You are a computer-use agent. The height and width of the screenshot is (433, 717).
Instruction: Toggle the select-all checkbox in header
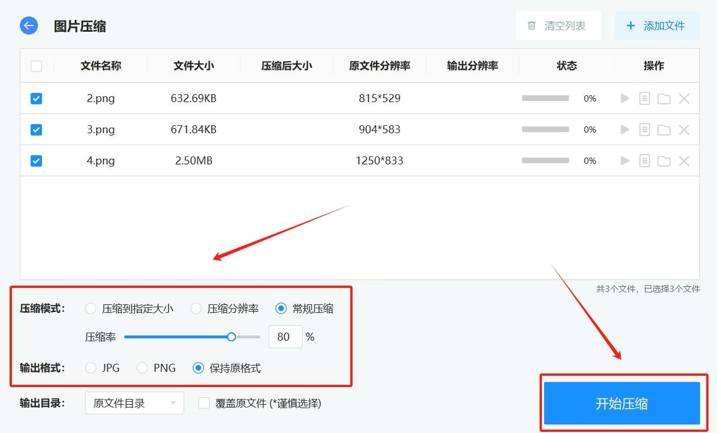tap(36, 66)
